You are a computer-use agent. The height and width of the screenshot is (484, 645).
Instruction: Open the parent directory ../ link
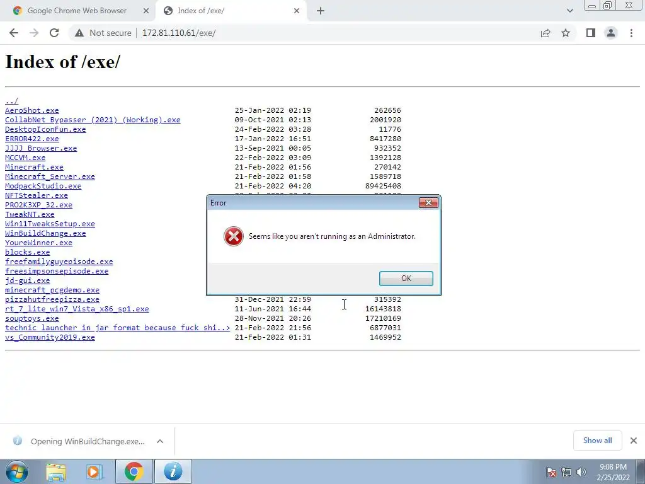coord(11,101)
